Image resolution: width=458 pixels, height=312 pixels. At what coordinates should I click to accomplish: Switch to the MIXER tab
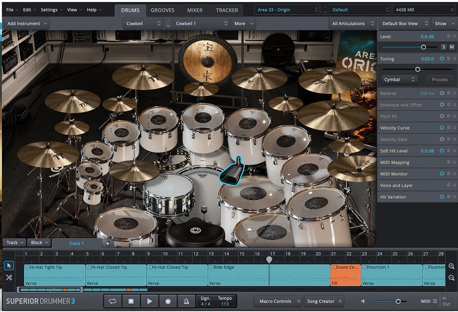click(x=195, y=10)
